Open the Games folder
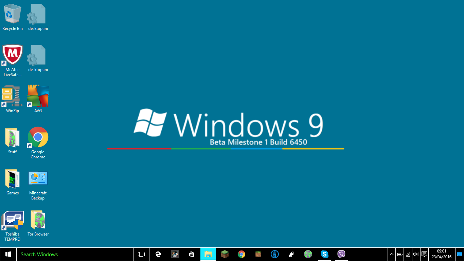The image size is (464, 261). coord(12,177)
